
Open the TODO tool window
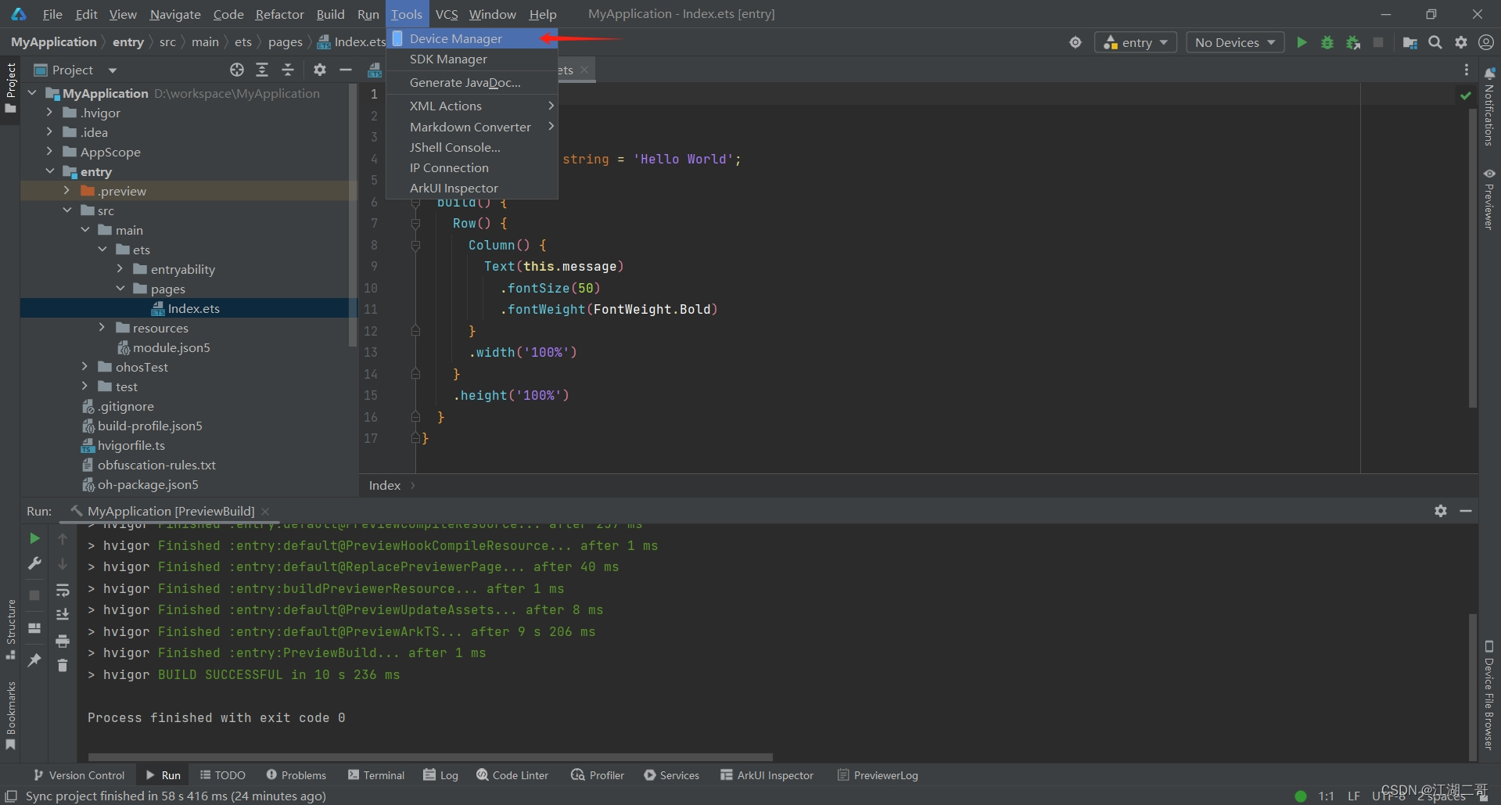click(x=223, y=775)
